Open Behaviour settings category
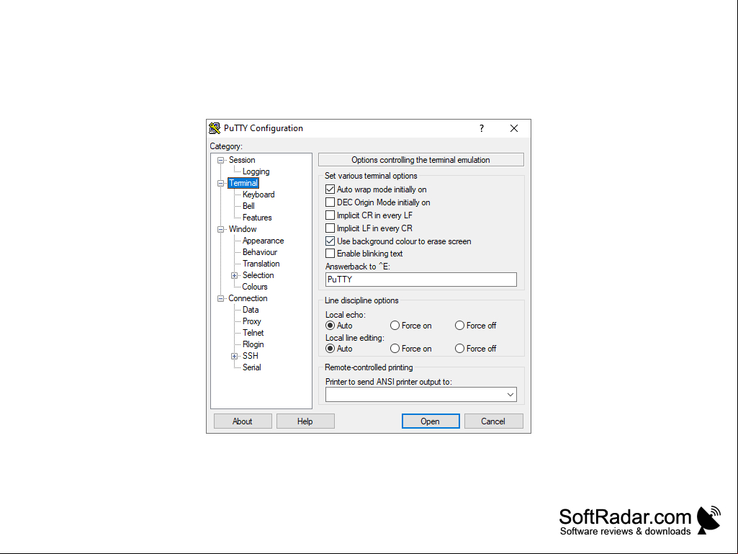The image size is (738, 554). [x=260, y=252]
